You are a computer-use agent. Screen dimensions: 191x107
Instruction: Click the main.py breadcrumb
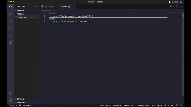(x=48, y=11)
